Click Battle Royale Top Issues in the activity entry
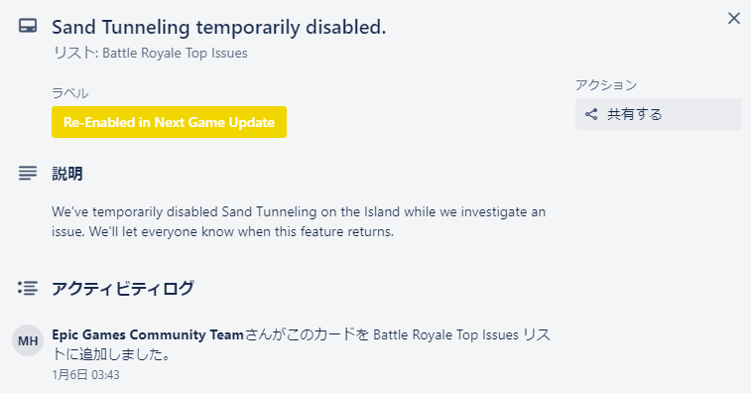The image size is (751, 393). (445, 334)
